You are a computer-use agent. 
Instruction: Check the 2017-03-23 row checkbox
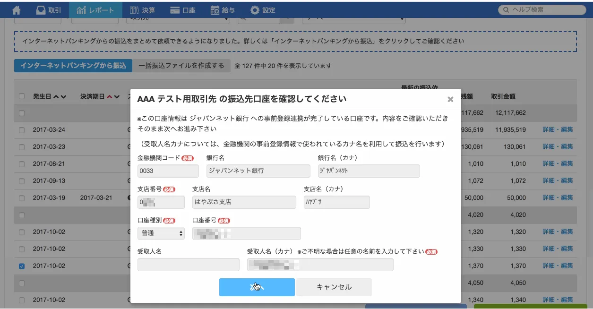point(21,147)
